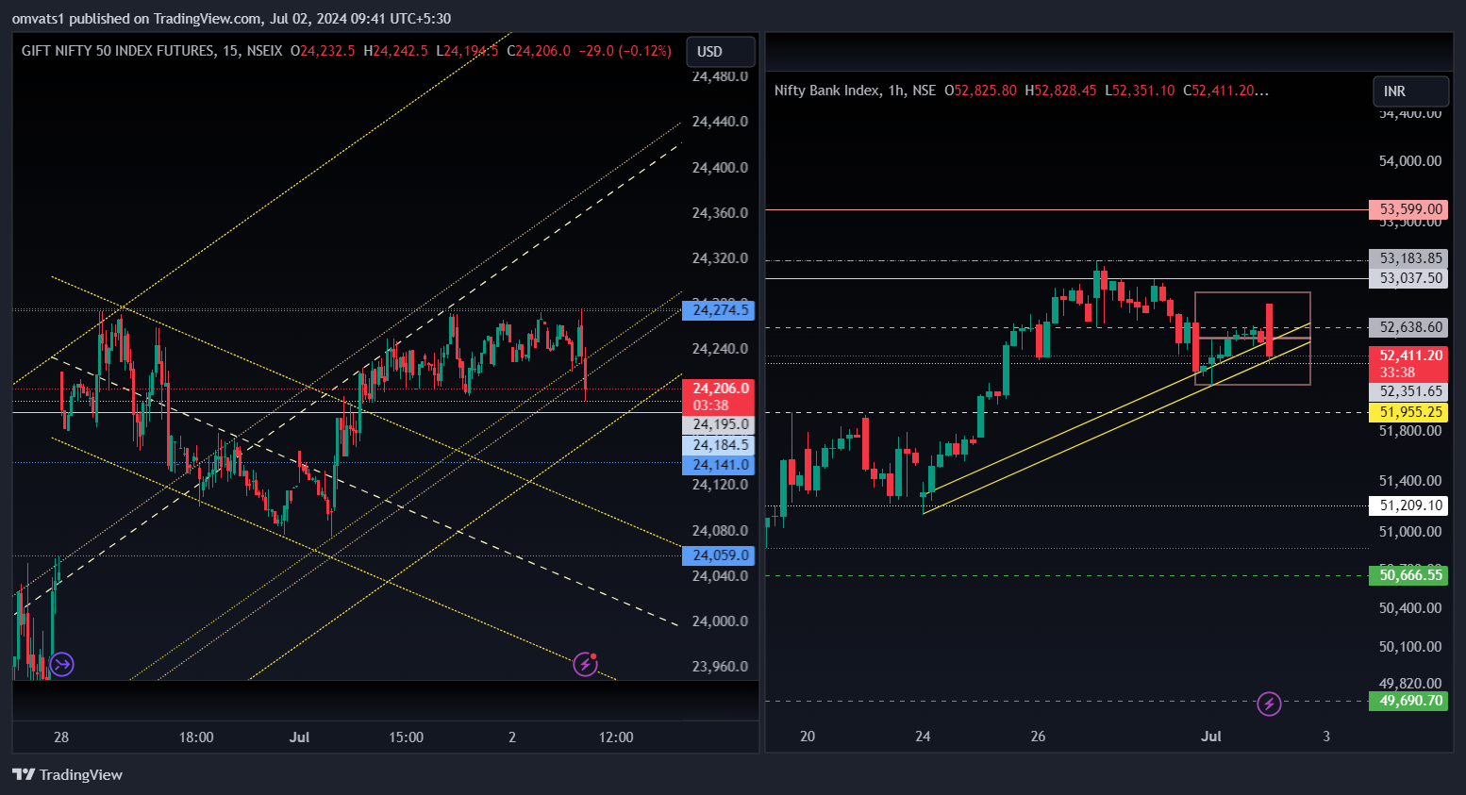Click the 28 date label on left chart
This screenshot has height=795, width=1466.
(x=61, y=737)
